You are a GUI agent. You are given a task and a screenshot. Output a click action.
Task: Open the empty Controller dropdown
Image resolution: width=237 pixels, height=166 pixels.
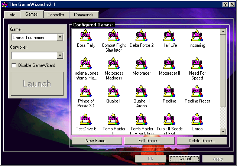coord(60,55)
